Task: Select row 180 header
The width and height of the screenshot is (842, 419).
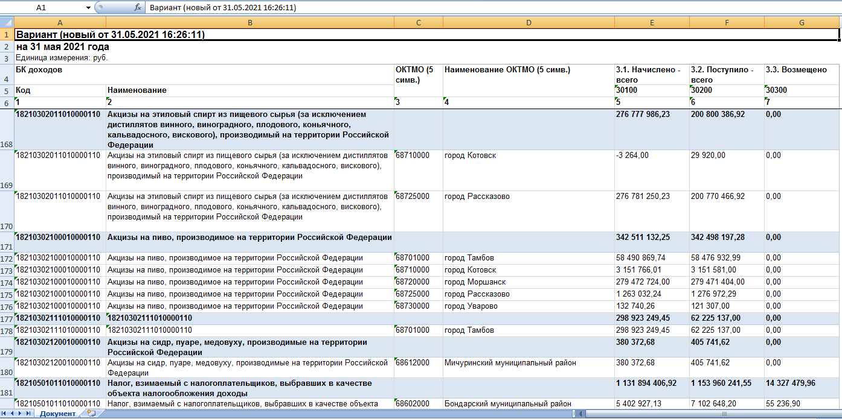Action: point(7,368)
